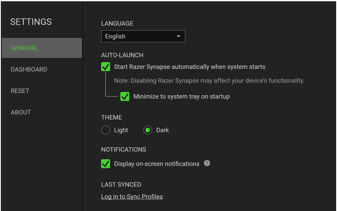Click the note about disabling Razer Synapse

click(209, 81)
